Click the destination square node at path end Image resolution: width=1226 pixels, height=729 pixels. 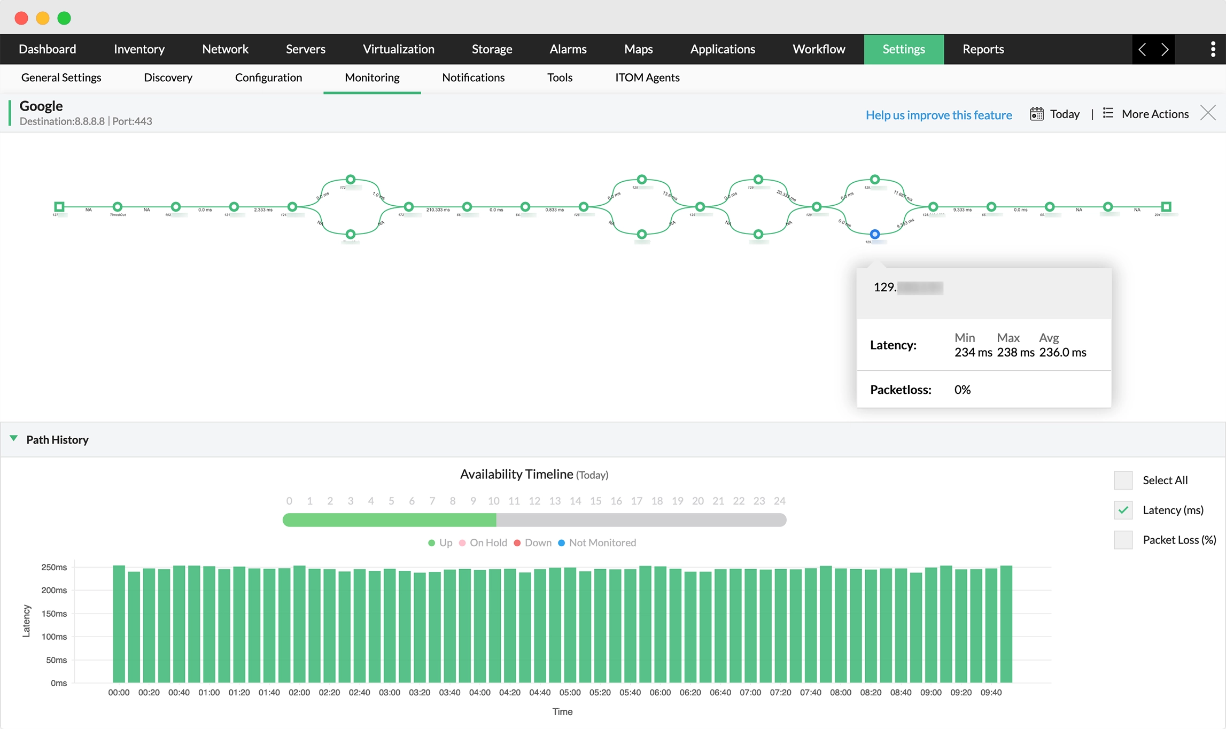tap(1166, 206)
